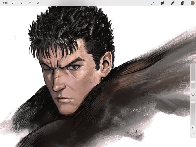Select the Brush tool
This screenshot has height=147, width=196.
(x=152, y=3)
